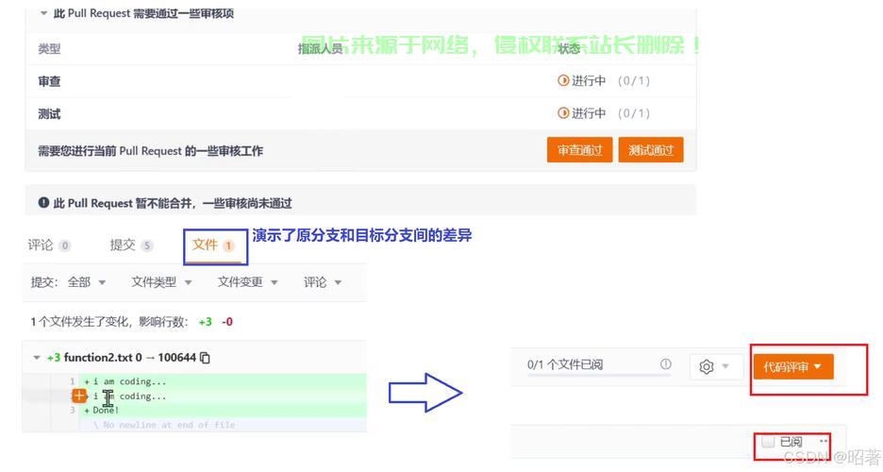Open the 文件类型 filter dropdown

[161, 282]
